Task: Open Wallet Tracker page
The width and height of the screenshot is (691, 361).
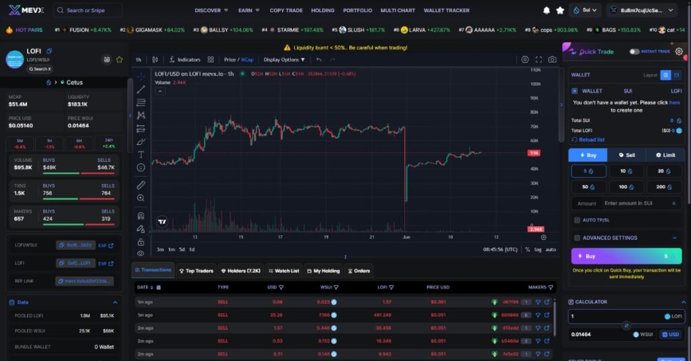Action: click(447, 10)
